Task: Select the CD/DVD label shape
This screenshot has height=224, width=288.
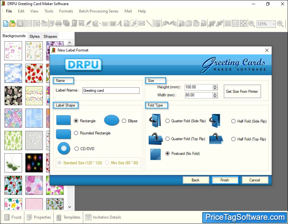Action: pyautogui.click(x=76, y=149)
